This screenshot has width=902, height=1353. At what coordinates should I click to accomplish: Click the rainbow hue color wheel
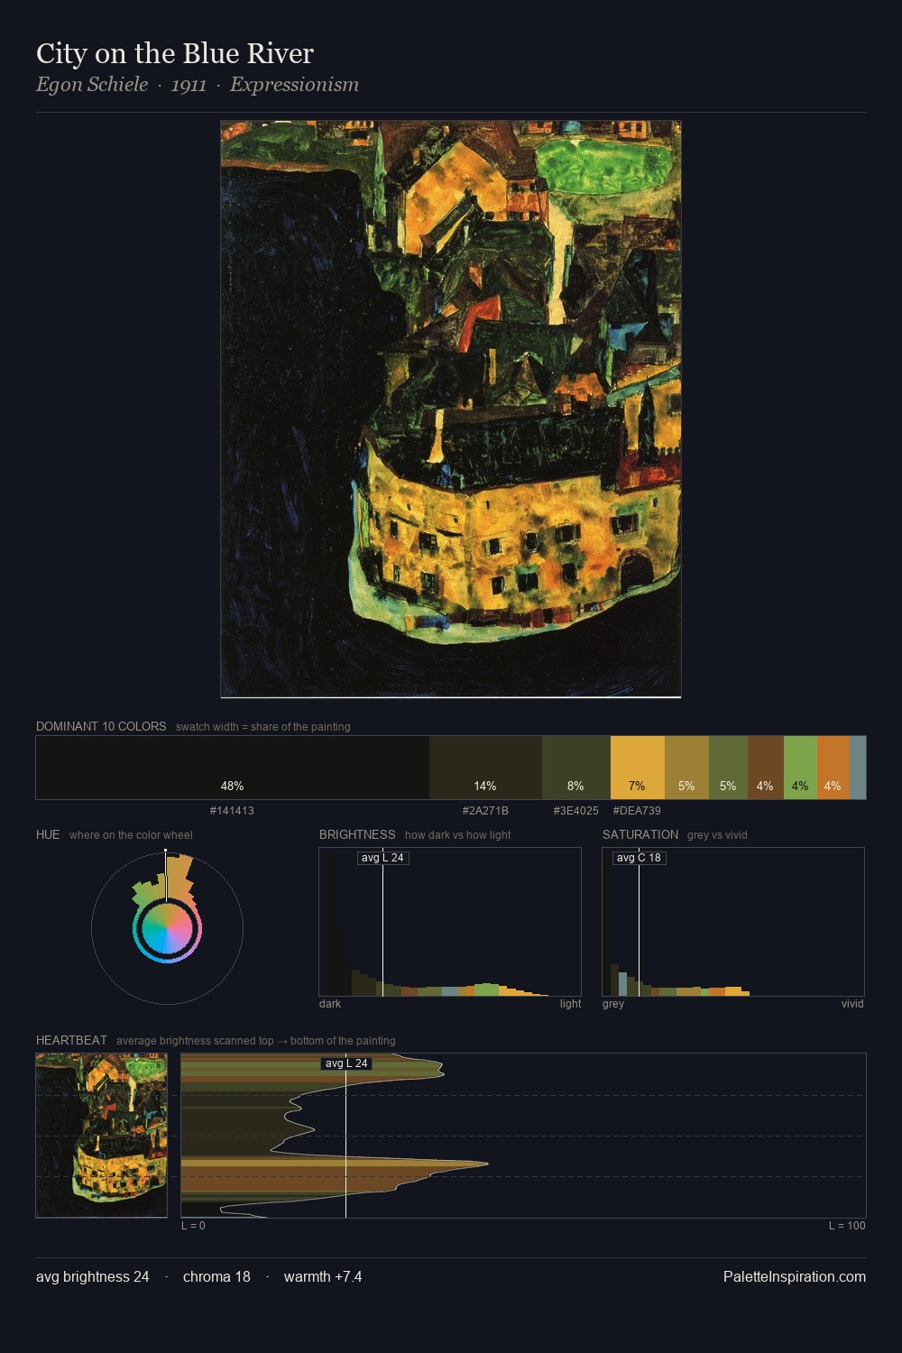pos(167,928)
